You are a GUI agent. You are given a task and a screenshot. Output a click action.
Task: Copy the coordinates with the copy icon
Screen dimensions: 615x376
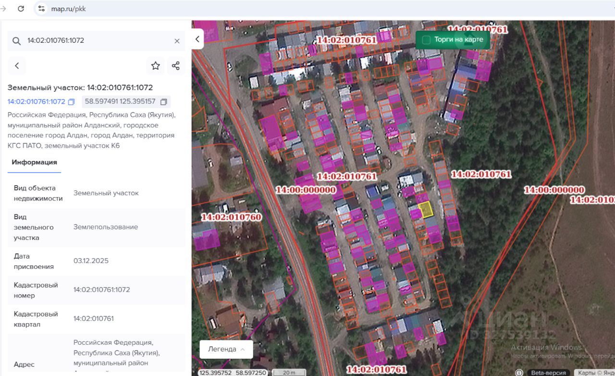163,102
